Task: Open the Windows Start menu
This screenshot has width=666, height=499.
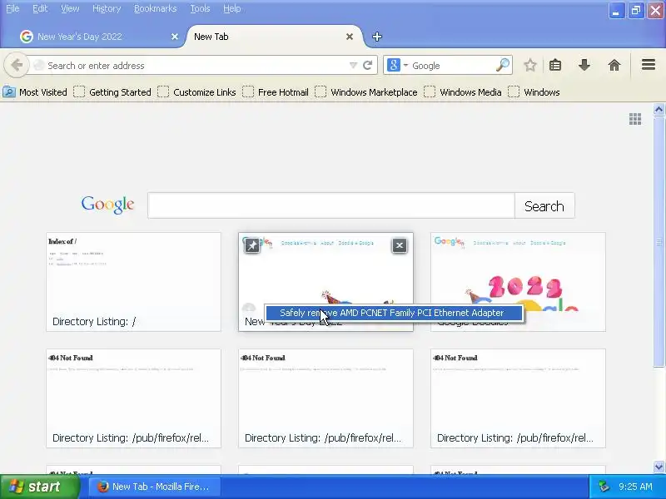Action: (40, 487)
